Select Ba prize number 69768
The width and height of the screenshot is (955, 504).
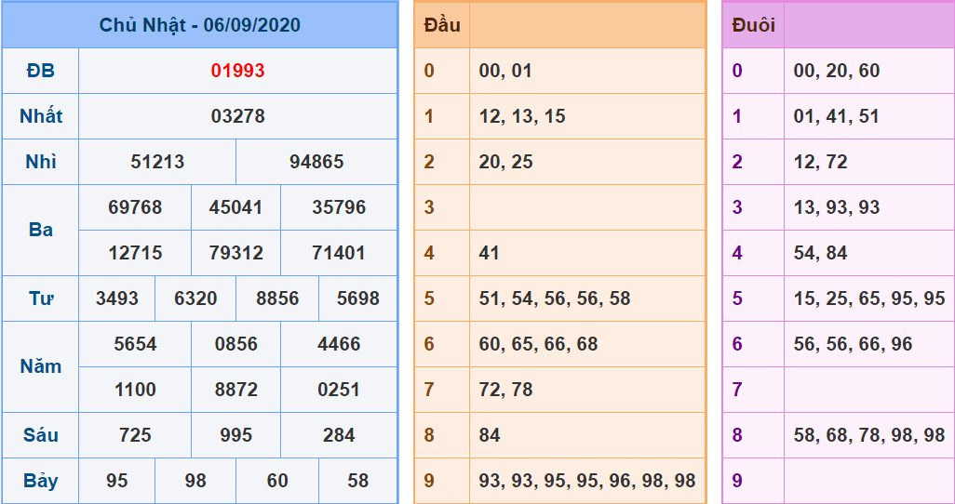(135, 207)
